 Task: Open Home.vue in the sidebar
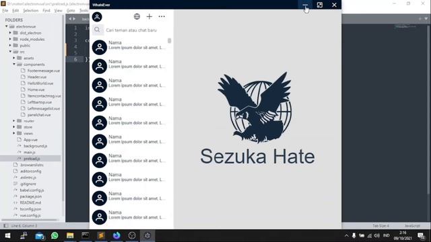pyautogui.click(x=36, y=89)
